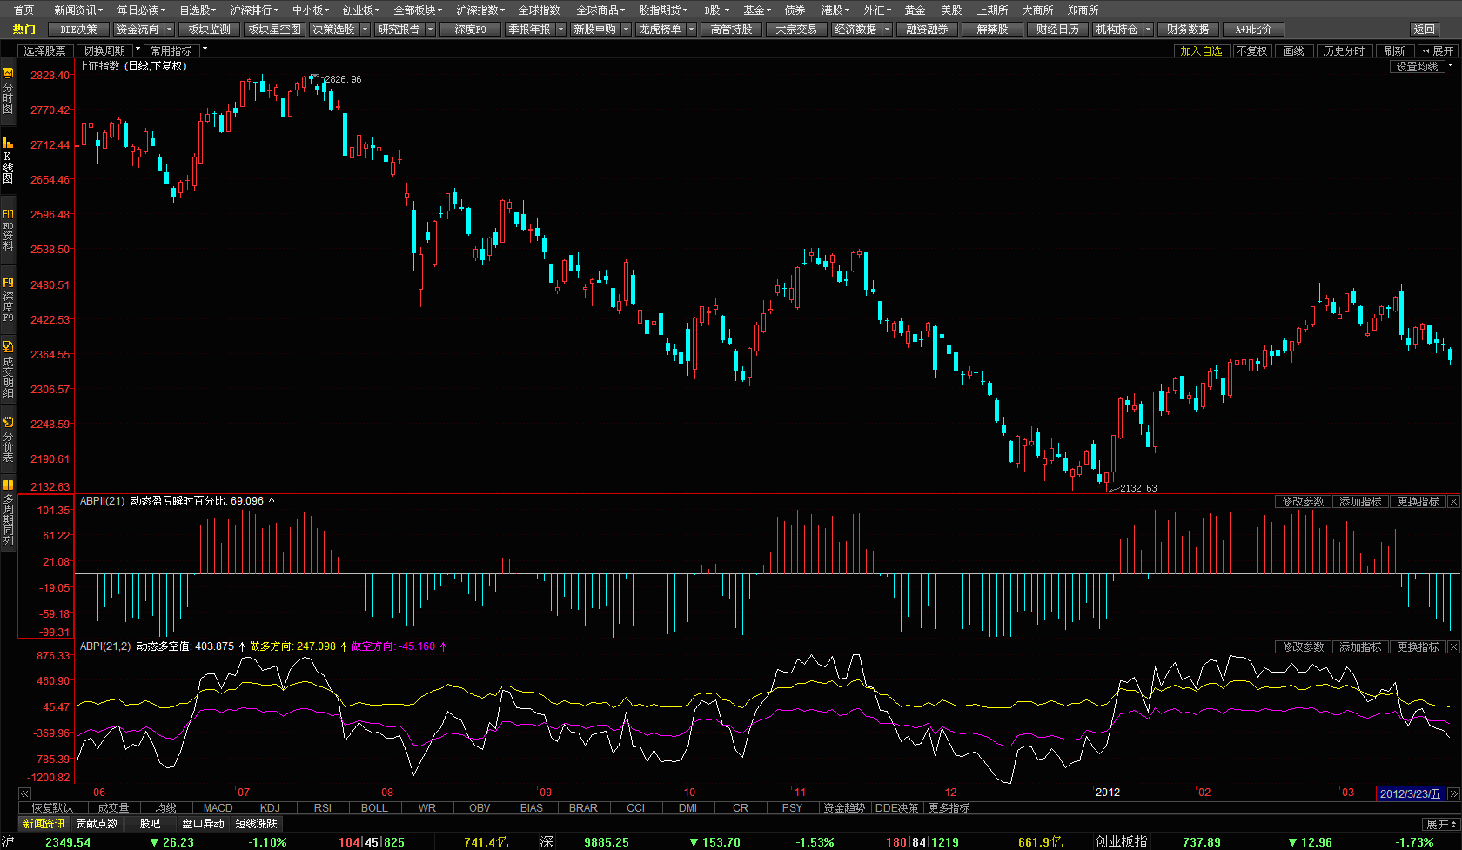The width and height of the screenshot is (1462, 850).
Task: Open the 成交明细 trade detail icon
Action: coord(8,369)
